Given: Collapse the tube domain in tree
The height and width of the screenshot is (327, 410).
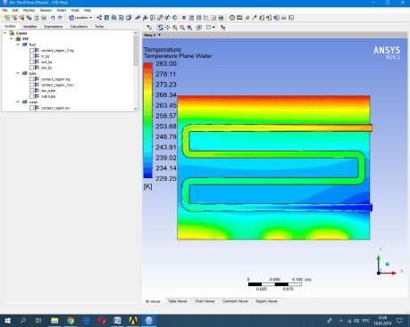Looking at the screenshot, I should click(x=18, y=73).
